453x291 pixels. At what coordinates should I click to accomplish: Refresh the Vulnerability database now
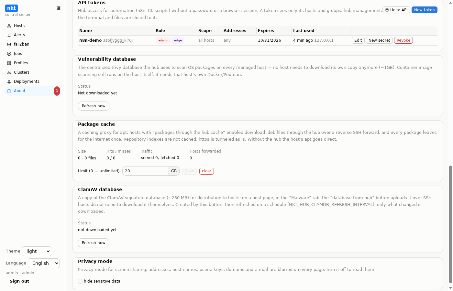point(94,106)
